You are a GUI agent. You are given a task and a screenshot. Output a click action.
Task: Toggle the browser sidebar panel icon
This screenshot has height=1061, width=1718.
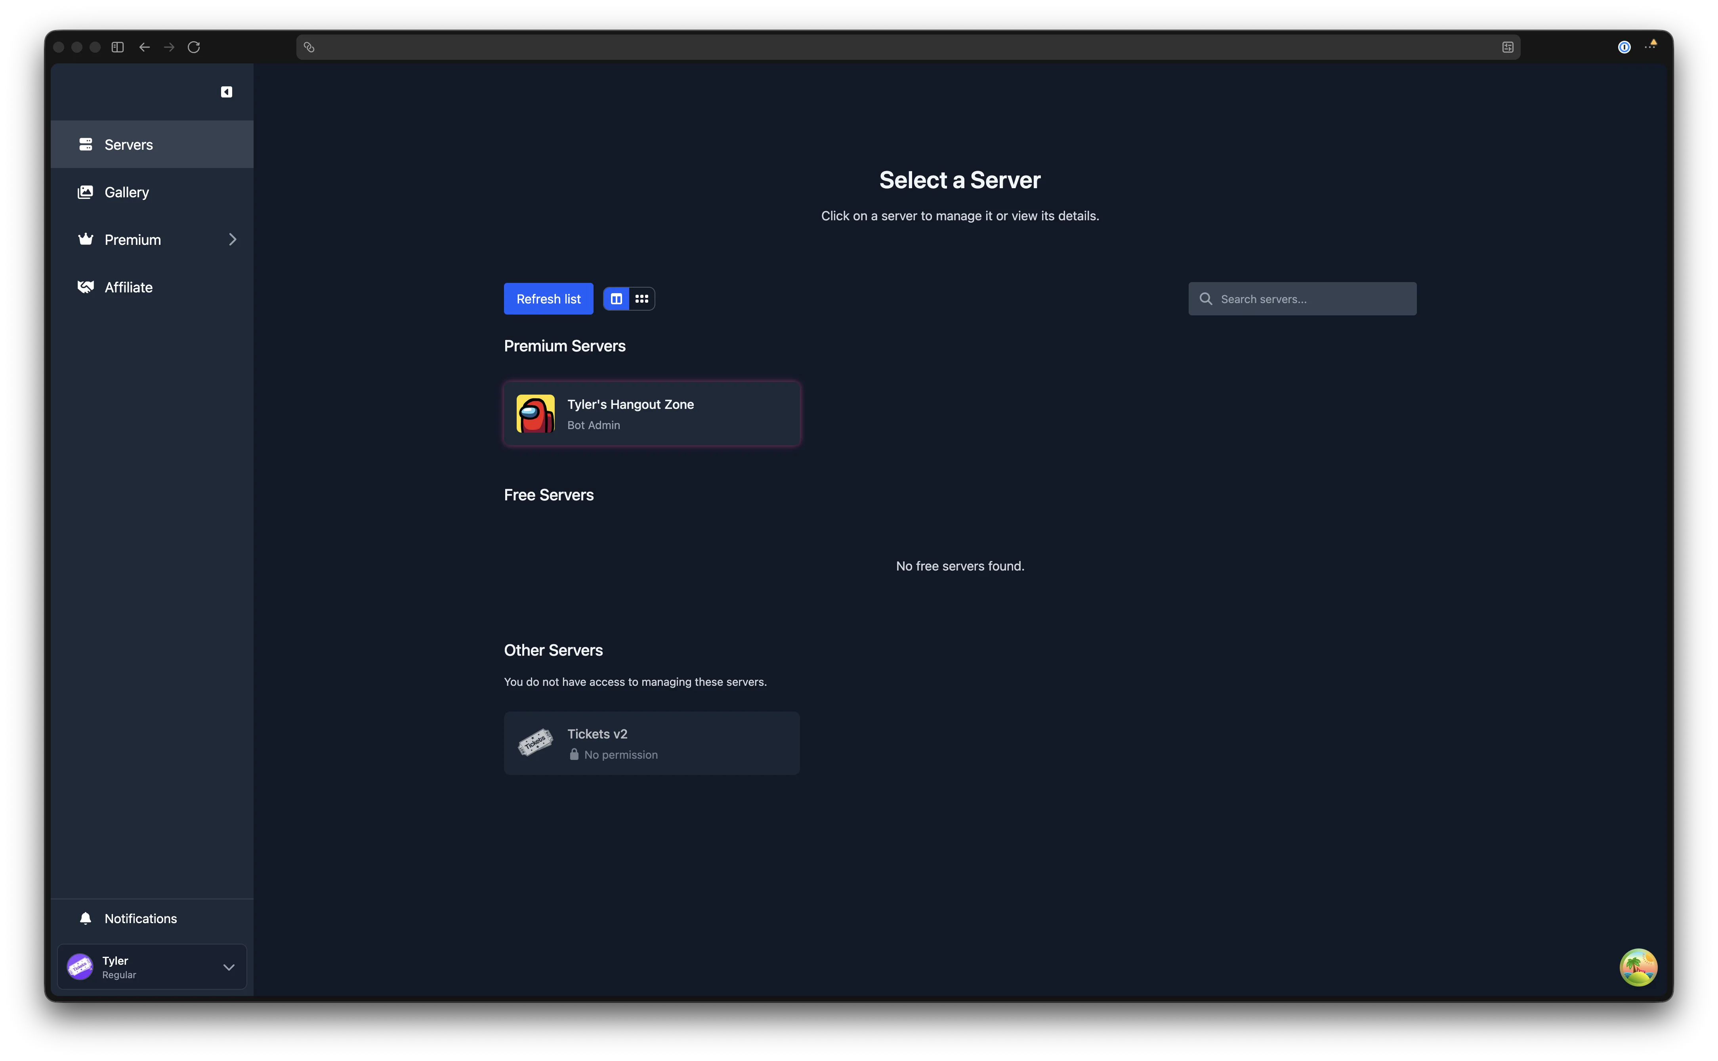[x=118, y=47]
